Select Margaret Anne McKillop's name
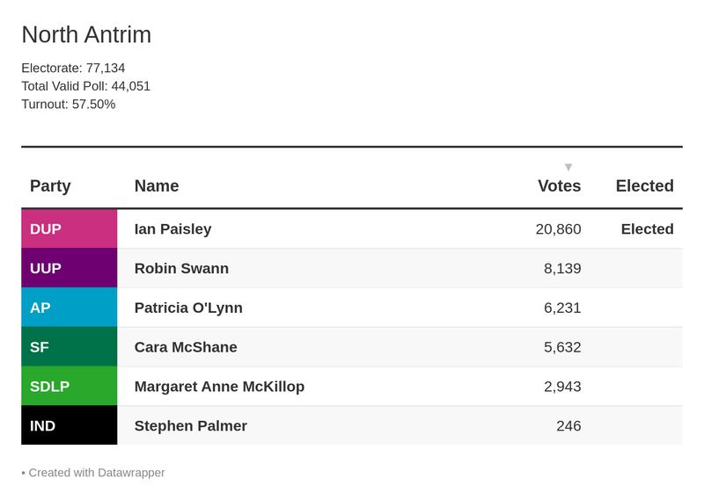Viewport: 704px width, 500px height. tap(219, 387)
